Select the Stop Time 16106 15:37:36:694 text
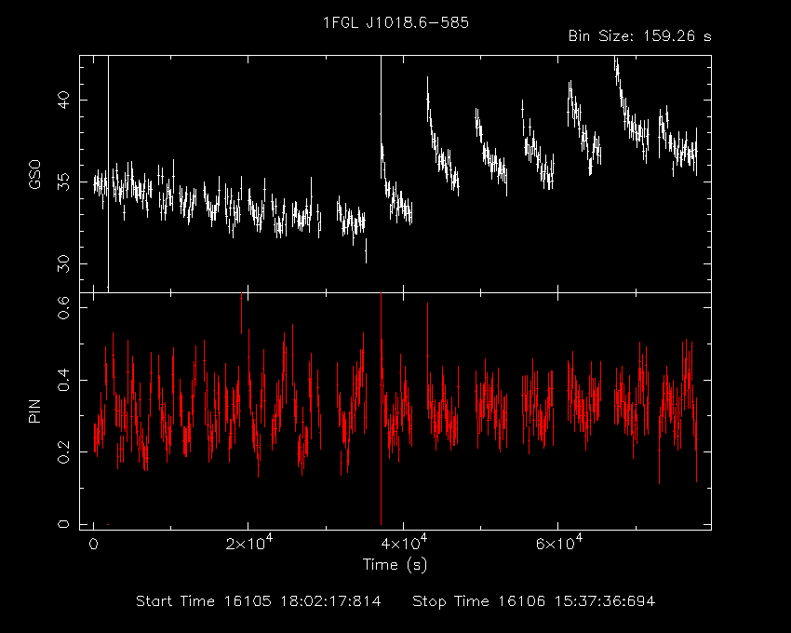Screen dimensions: 791x633 (x=534, y=601)
